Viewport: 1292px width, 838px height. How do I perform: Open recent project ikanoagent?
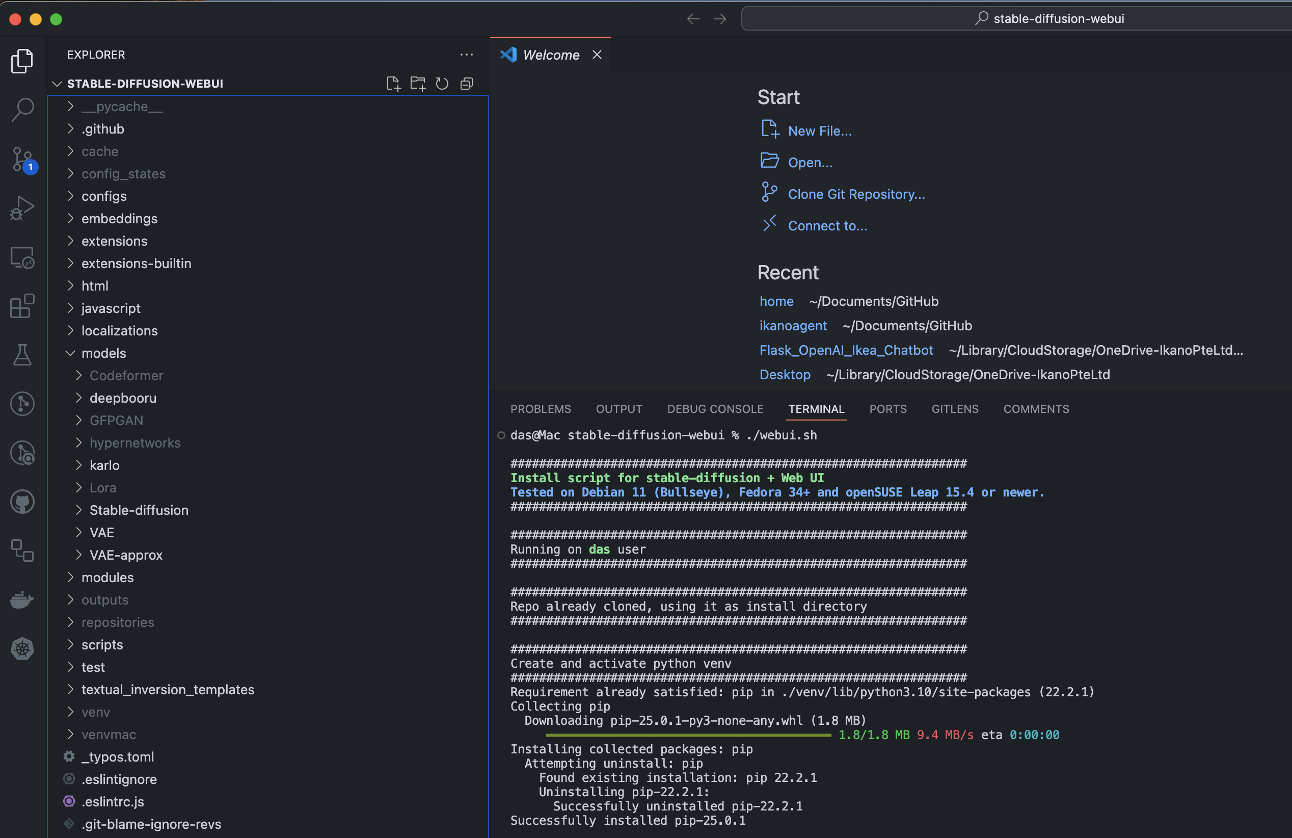(x=793, y=325)
